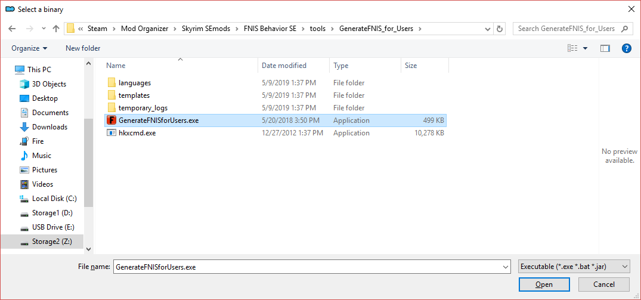The height and width of the screenshot is (300, 641).
Task: Open the Organize menu
Action: [29, 48]
